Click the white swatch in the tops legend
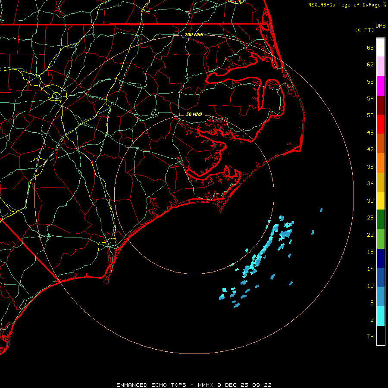This screenshot has width=388, height=388. tap(381, 47)
